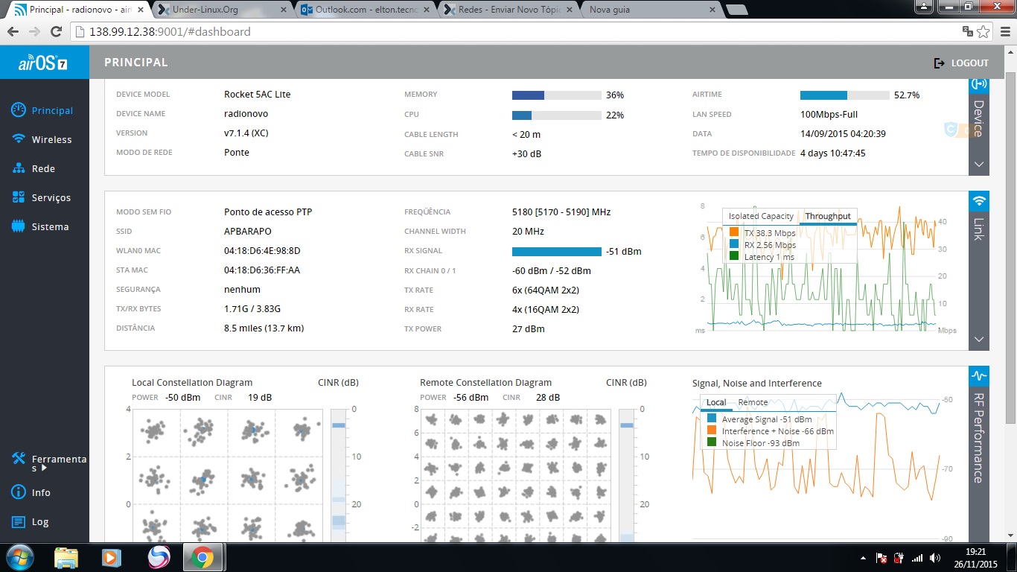Open the media player taskbar icon
Image resolution: width=1017 pixels, height=572 pixels.
pos(111,557)
